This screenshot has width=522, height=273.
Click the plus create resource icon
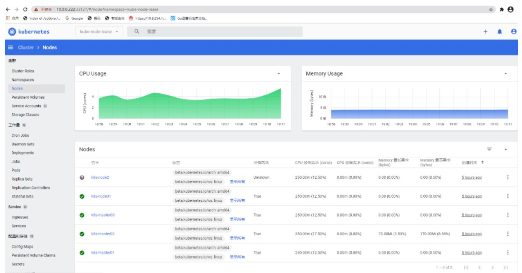click(x=485, y=32)
